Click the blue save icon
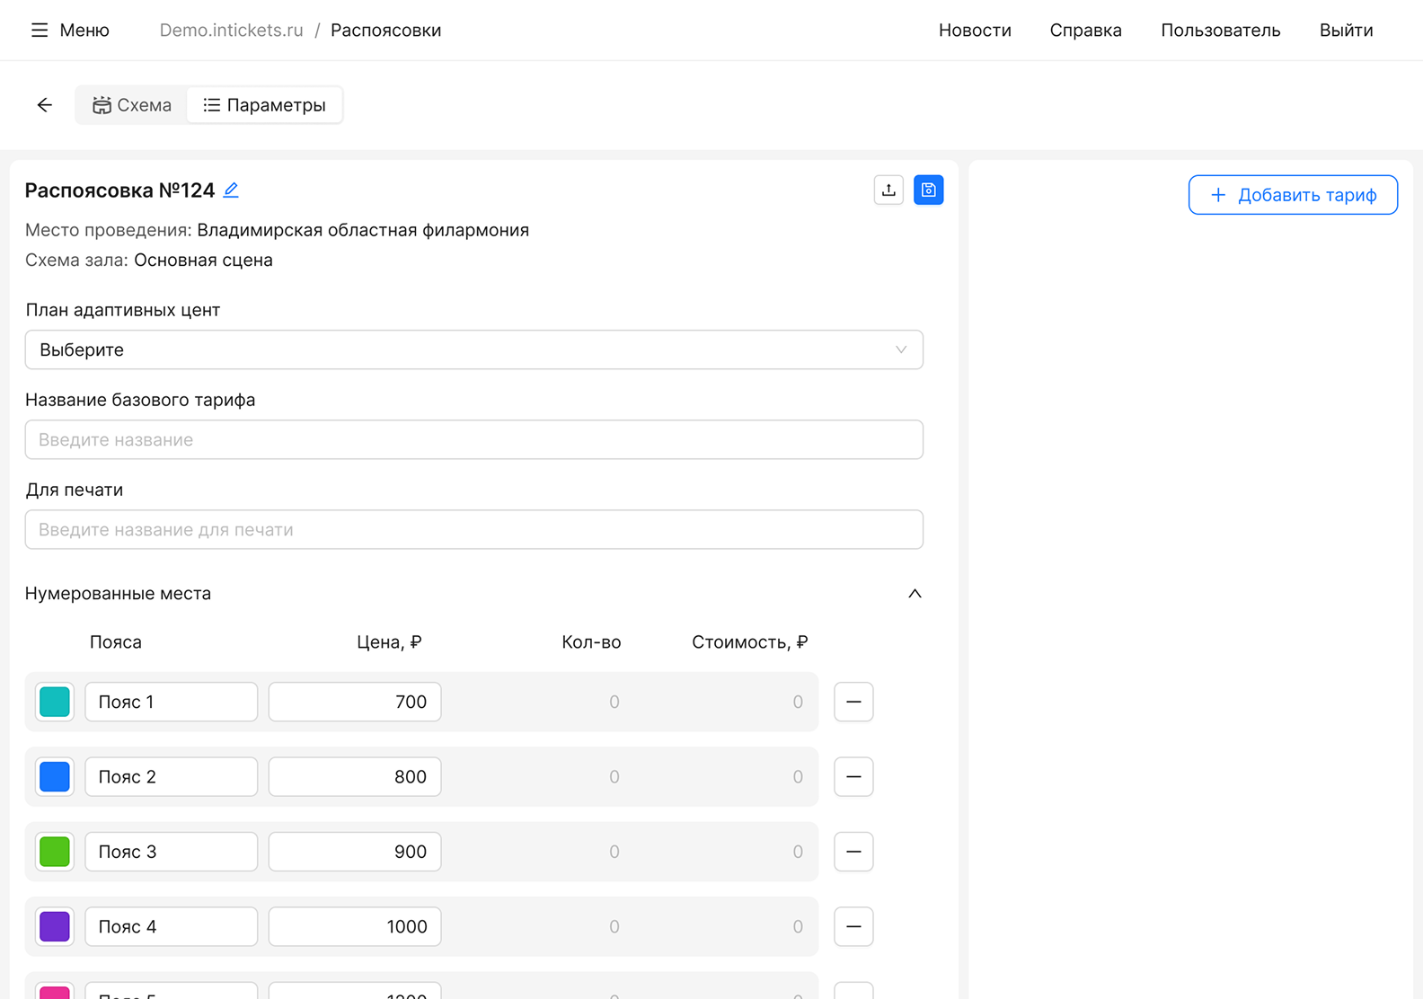1423x999 pixels. point(928,190)
